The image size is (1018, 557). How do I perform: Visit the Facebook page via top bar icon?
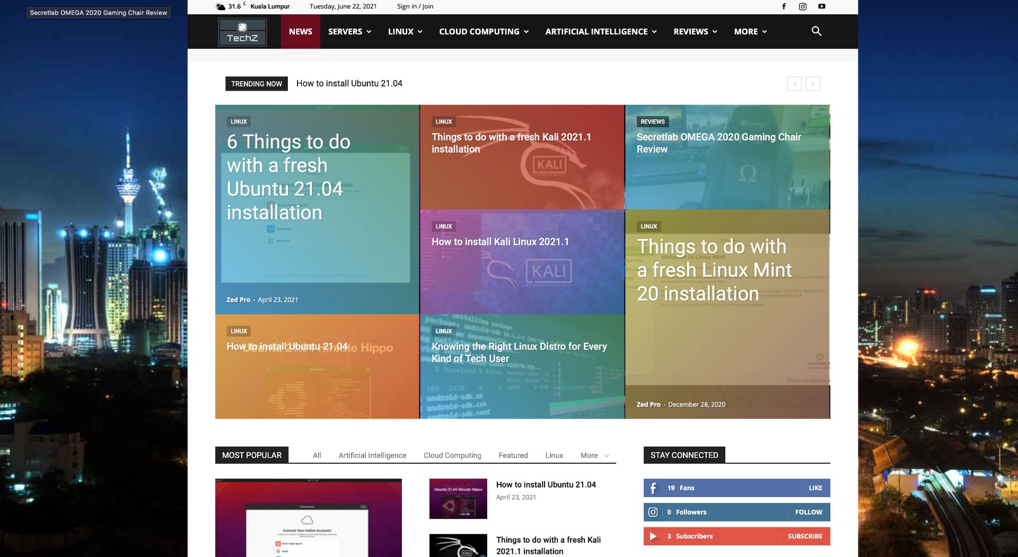pos(784,6)
